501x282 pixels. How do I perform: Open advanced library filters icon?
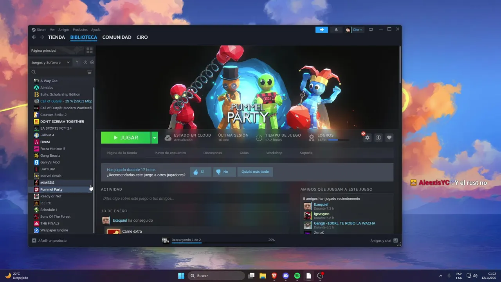(89, 72)
